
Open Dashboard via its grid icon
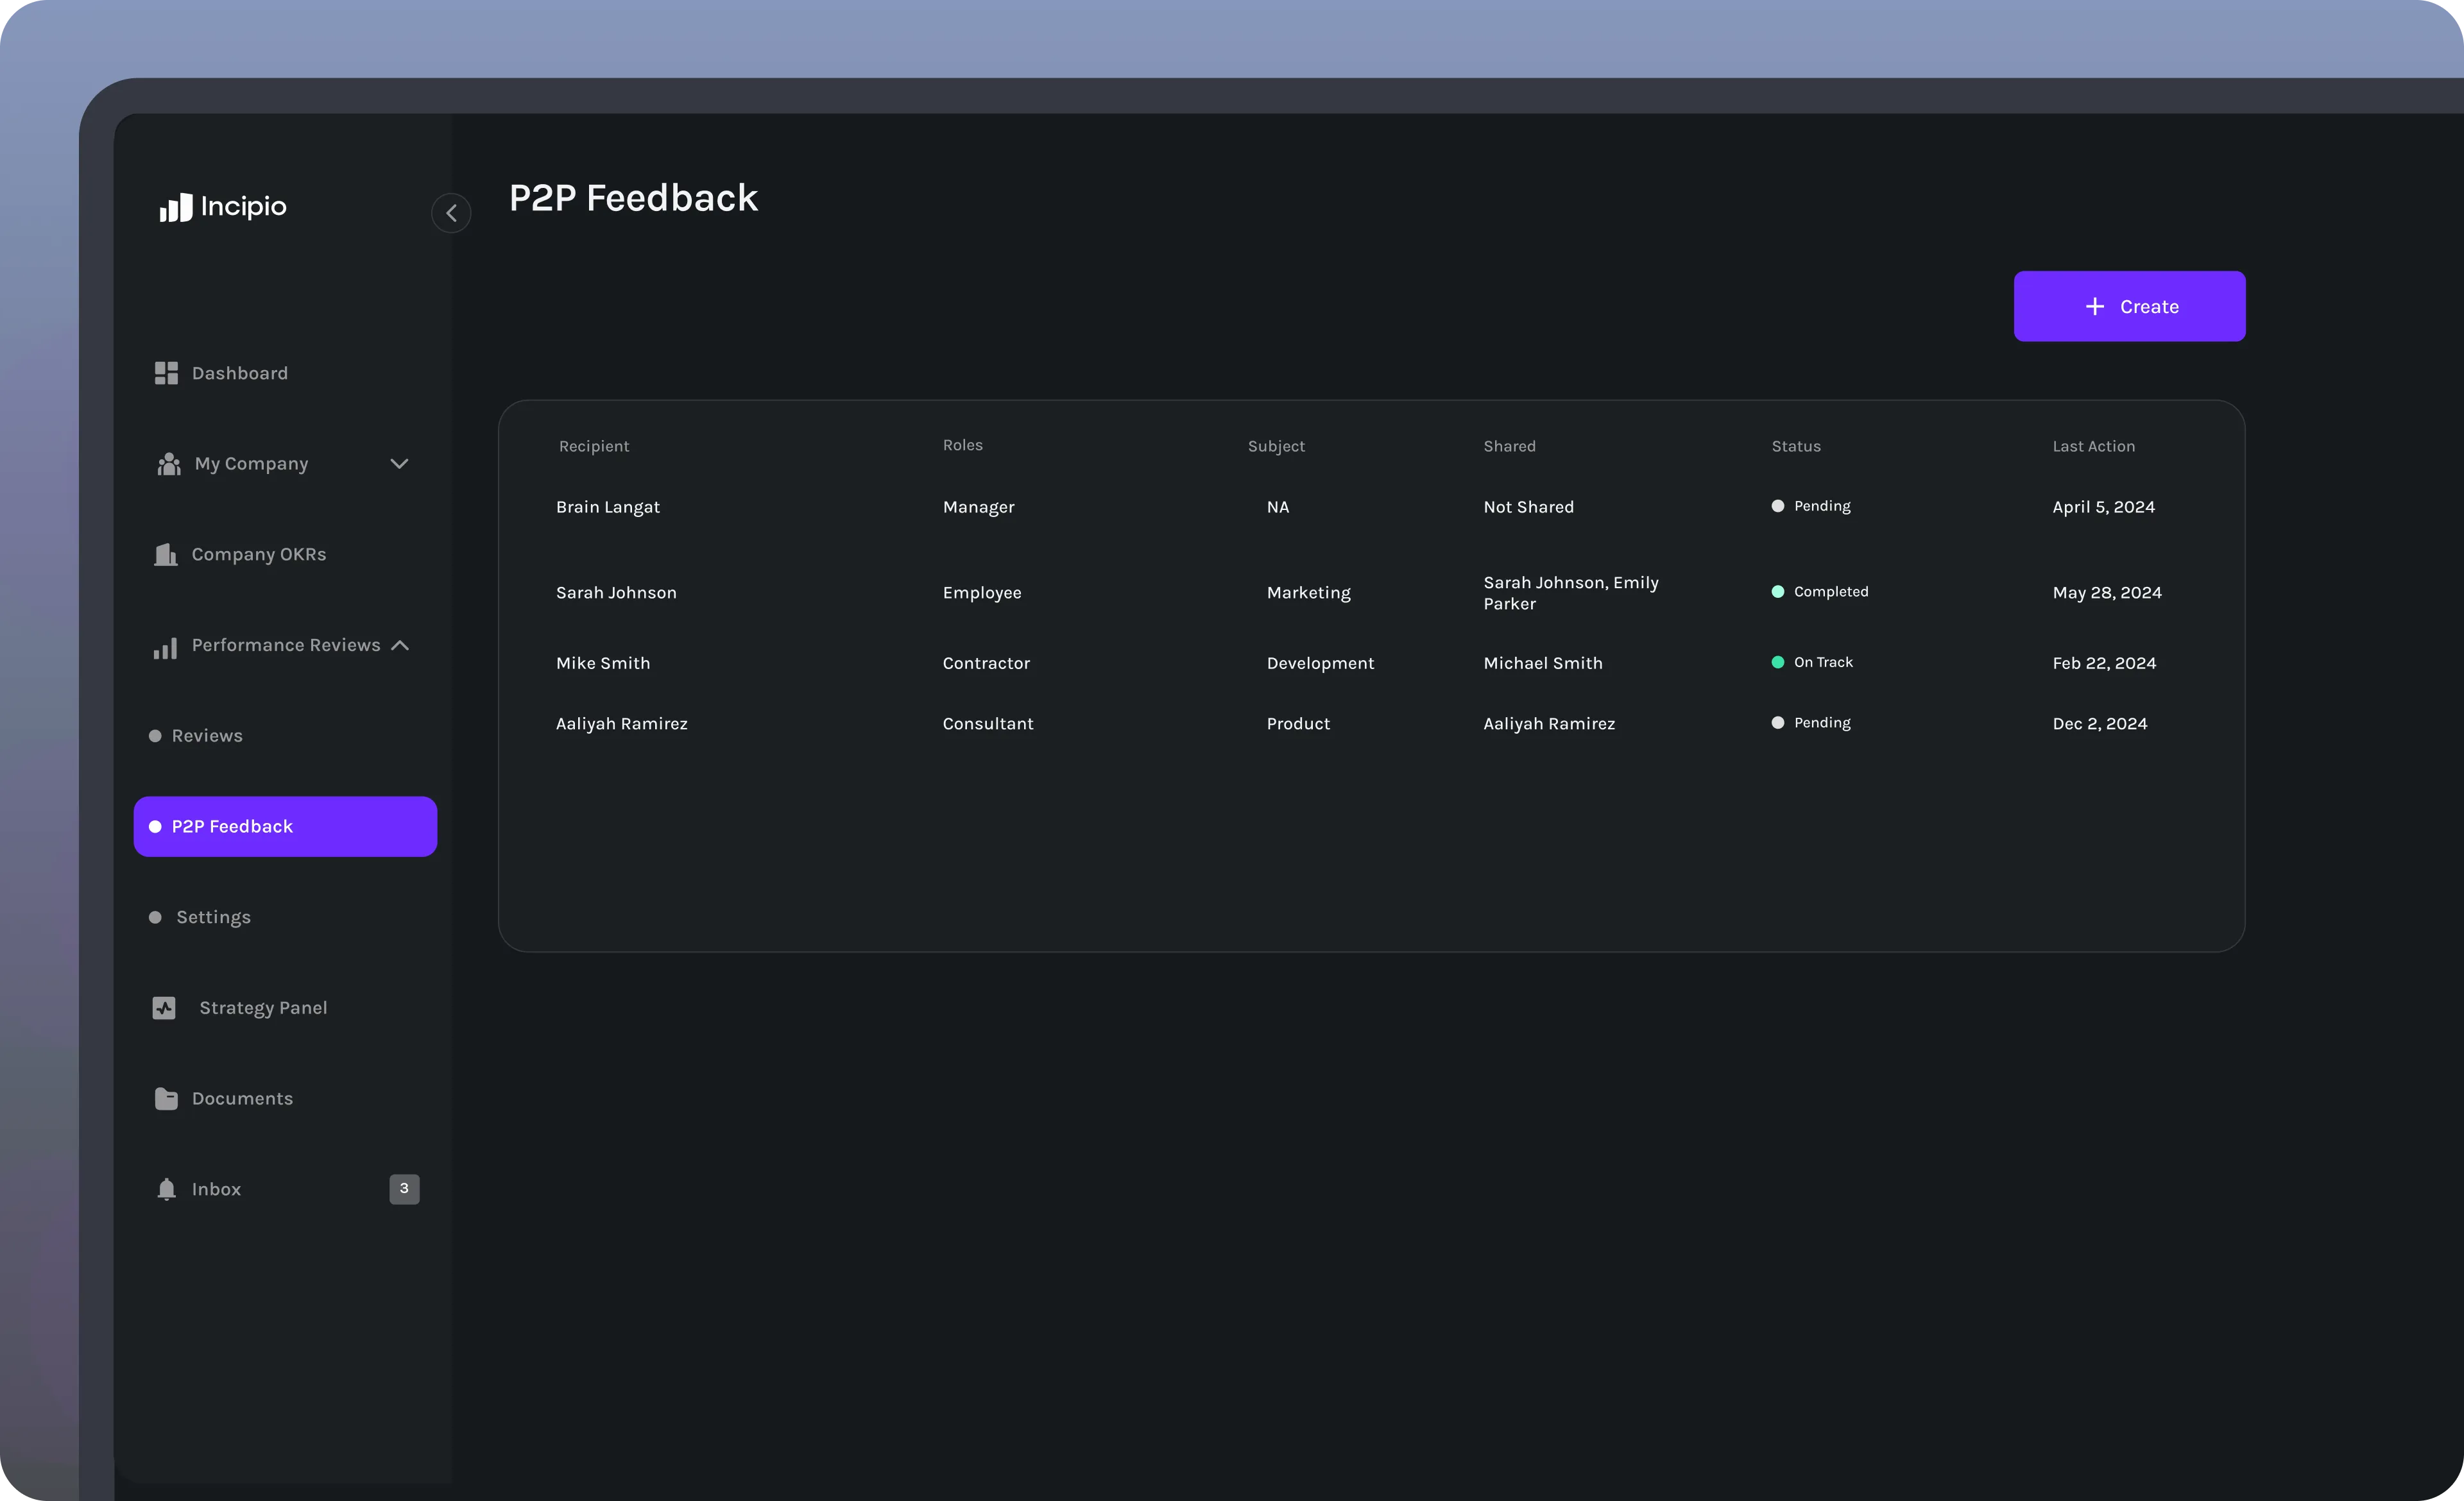click(166, 373)
